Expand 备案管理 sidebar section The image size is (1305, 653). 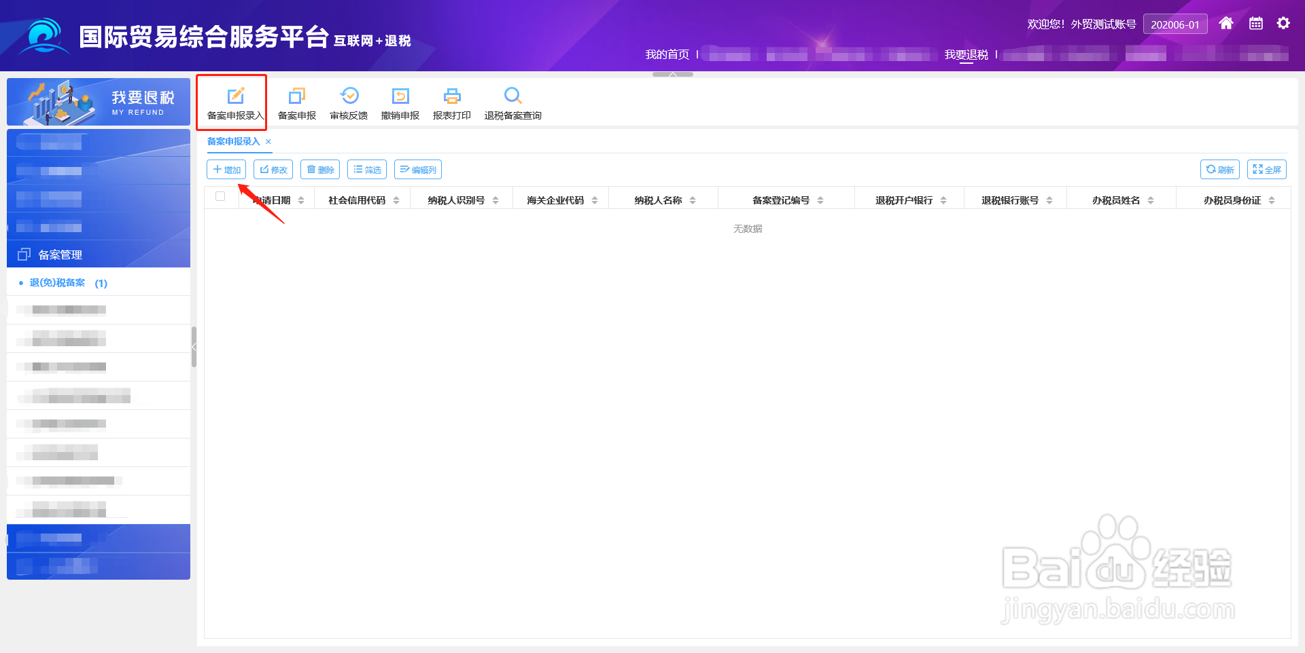pyautogui.click(x=99, y=255)
